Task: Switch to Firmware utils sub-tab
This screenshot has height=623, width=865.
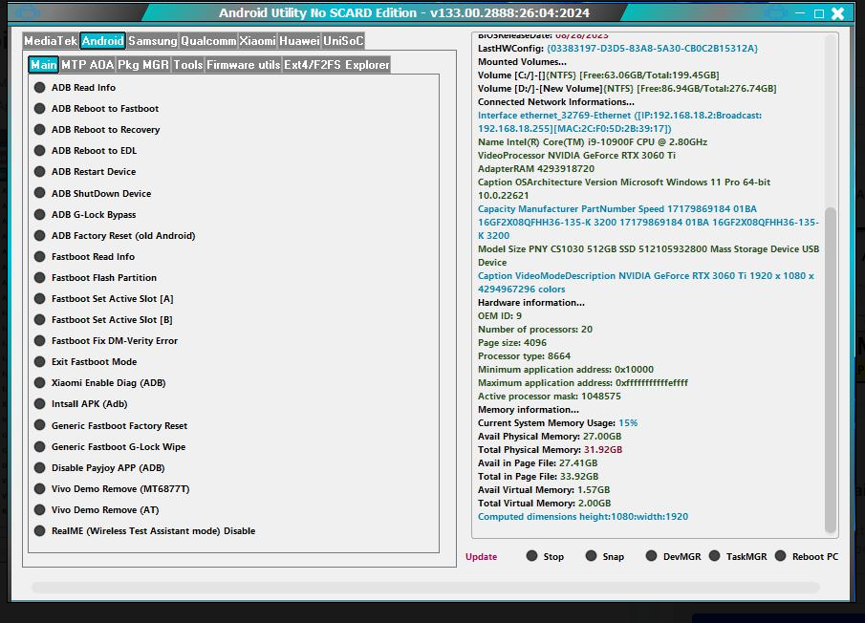Action: coord(243,65)
